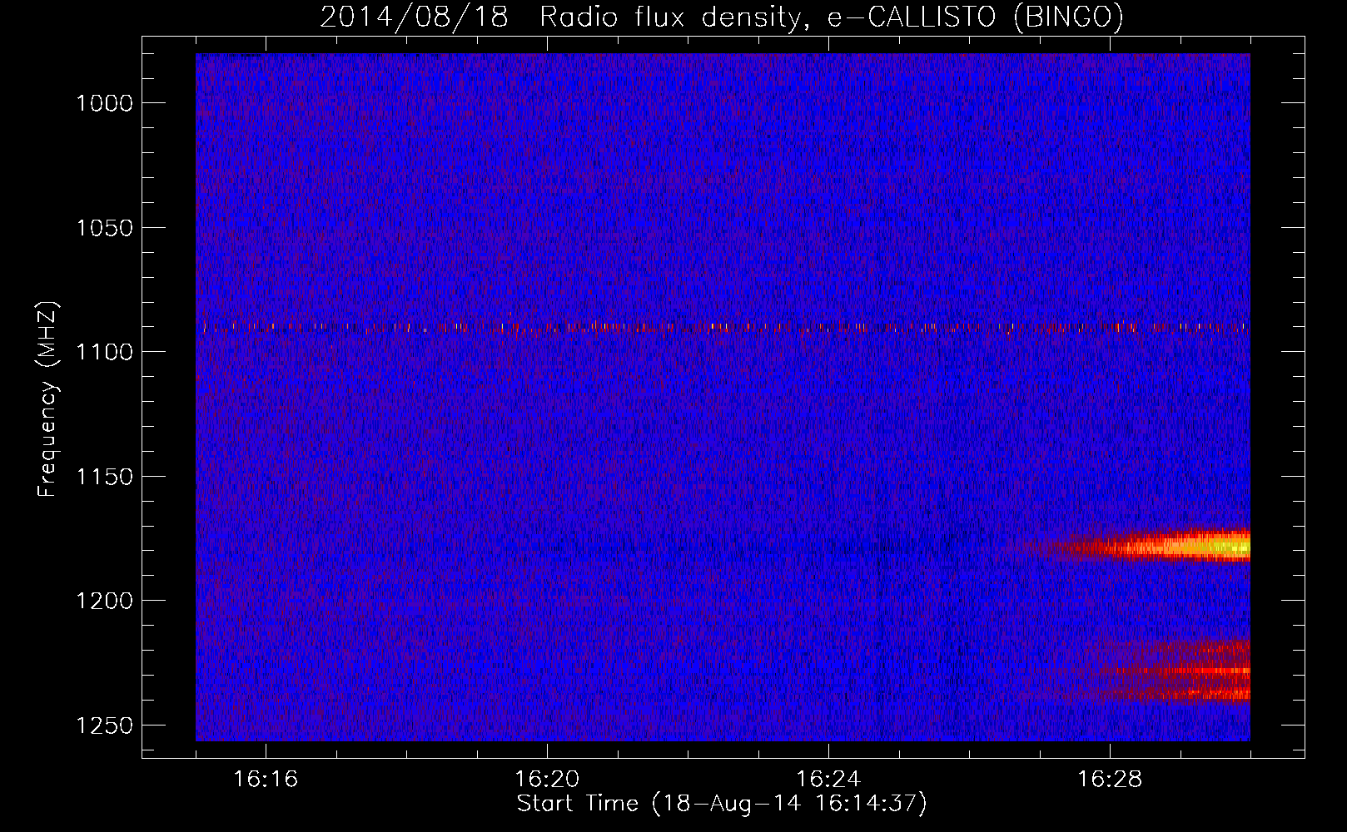Select the 1250 frequency tick label
The image size is (1347, 832).
[104, 726]
